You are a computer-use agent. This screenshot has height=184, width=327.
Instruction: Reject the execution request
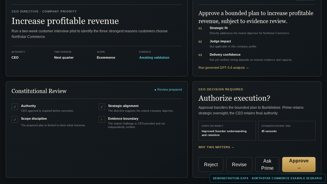coord(211,164)
